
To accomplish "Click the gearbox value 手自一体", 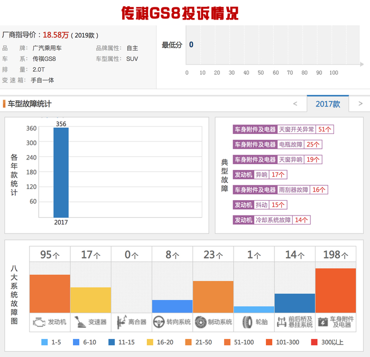I will pyautogui.click(x=42, y=80).
